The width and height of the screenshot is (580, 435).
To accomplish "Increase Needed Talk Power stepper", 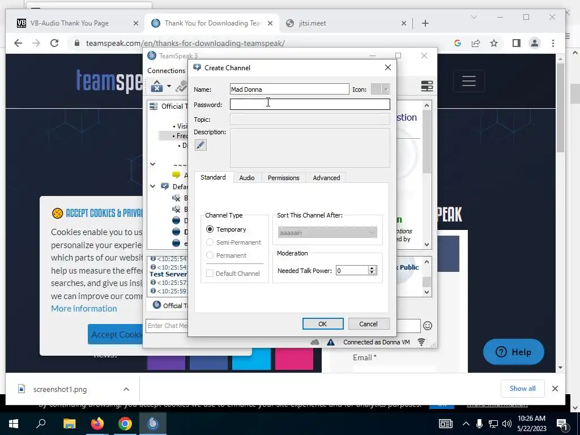I will coord(372,268).
